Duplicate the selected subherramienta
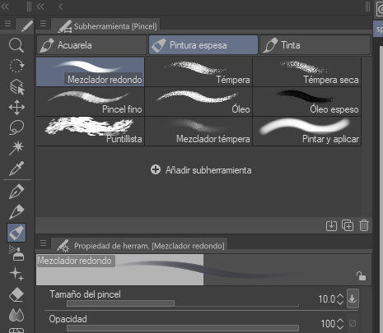Screen dimensions: 383x333 (348, 225)
